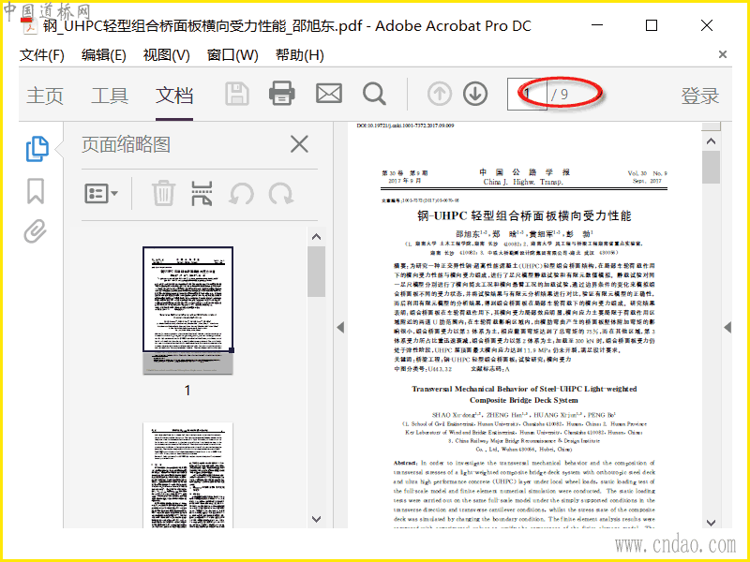The width and height of the screenshot is (750, 562).
Task: Click the thumbnail panel scrollbar thumb
Action: point(316,272)
